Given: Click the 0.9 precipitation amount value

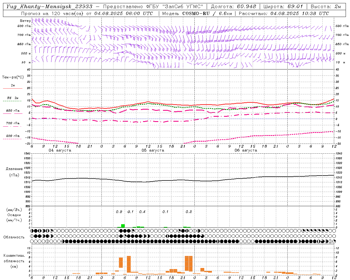Looking at the screenshot, I should 119,212.
